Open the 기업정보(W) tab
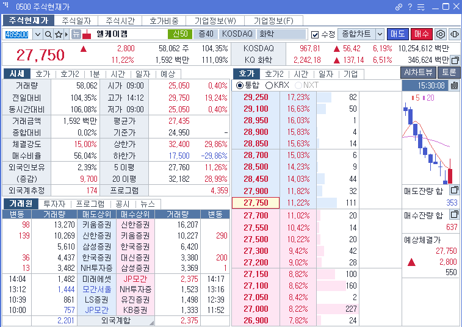Image resolution: width=462 pixels, height=327 pixels. (x=215, y=21)
